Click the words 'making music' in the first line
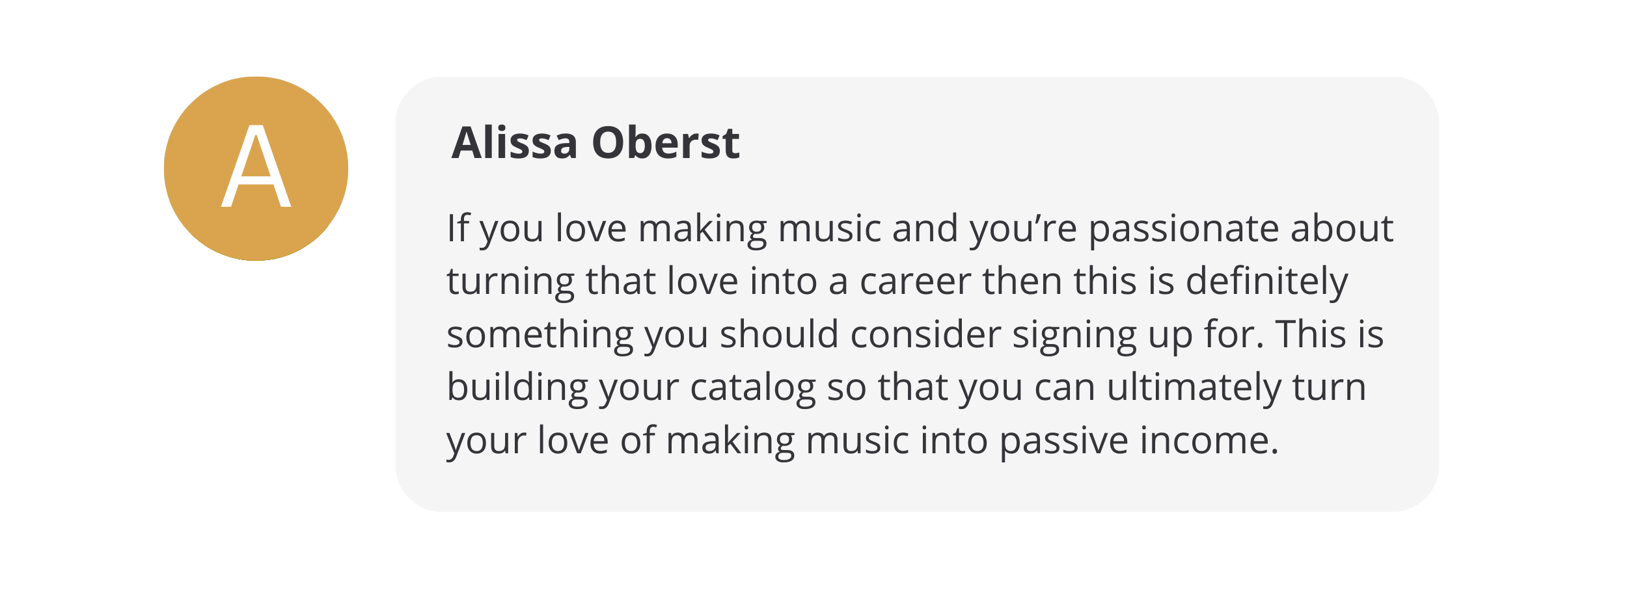Image resolution: width=1627 pixels, height=610 pixels. click(759, 230)
